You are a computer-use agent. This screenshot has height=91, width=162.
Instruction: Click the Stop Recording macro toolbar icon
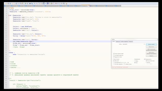(x=58, y=4)
